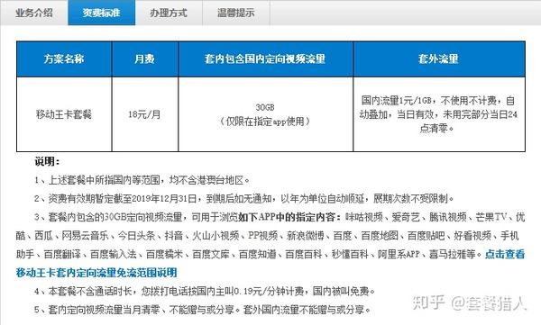The width and height of the screenshot is (541, 325).
Task: Click note 2 about 2019年12月31日 validity
Action: point(244,199)
